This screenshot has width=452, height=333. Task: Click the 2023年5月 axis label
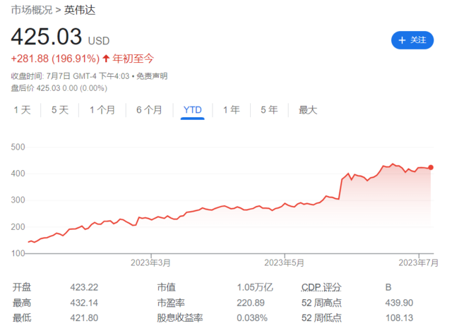284,262
